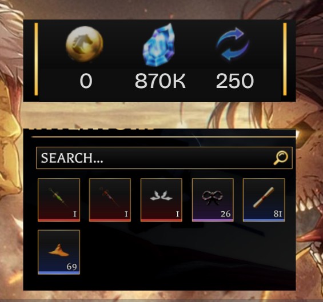Select the blue crystal gem currency icon
This screenshot has height=302, width=323.
click(158, 45)
